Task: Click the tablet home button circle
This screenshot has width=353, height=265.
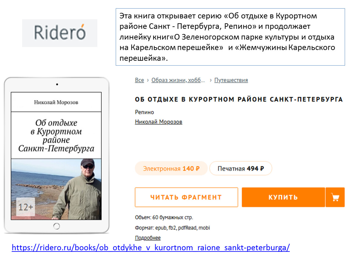Action: [x=56, y=226]
